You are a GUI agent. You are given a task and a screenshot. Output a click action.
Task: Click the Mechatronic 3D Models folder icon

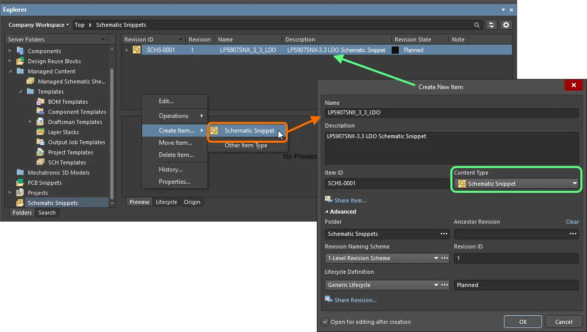[20, 172]
